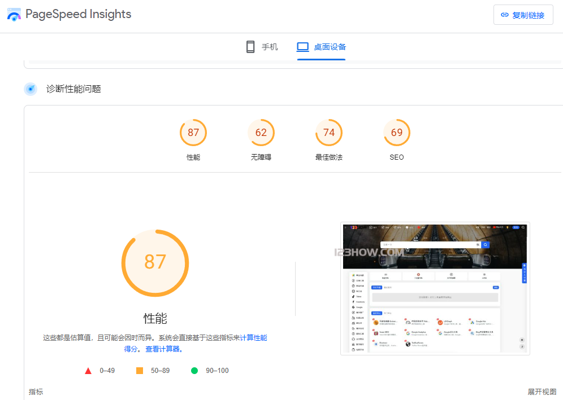The image size is (563, 400).
Task: Open the 查看计算器 link
Action: (164, 349)
